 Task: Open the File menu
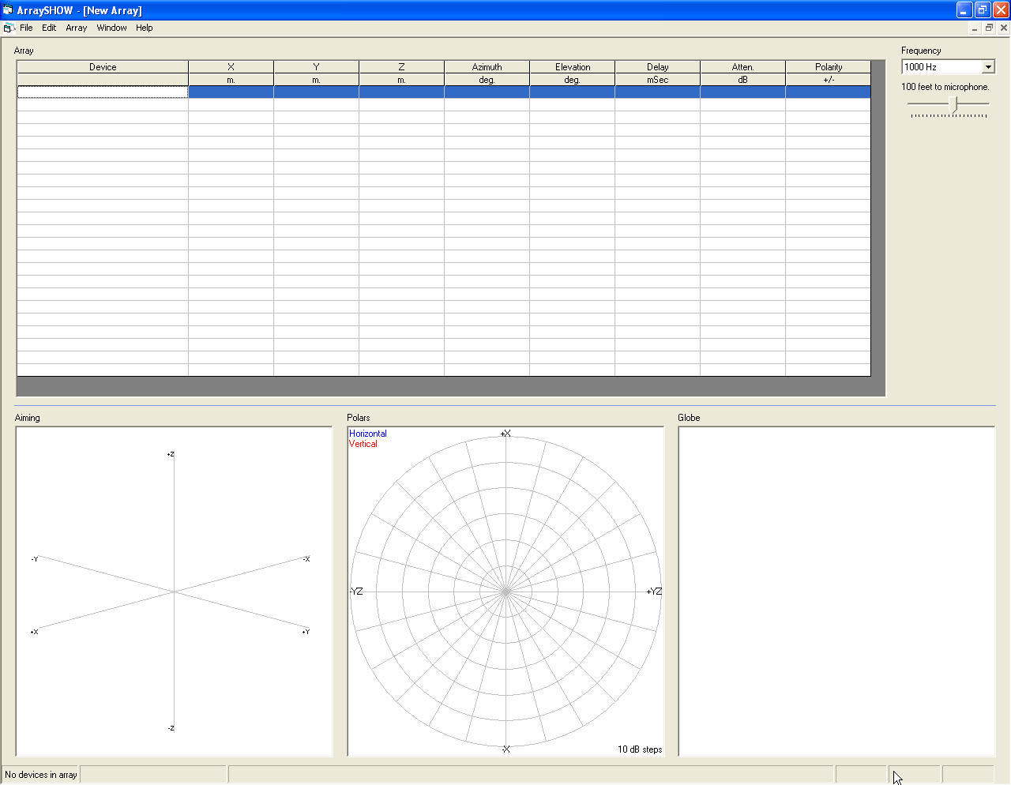pos(26,28)
